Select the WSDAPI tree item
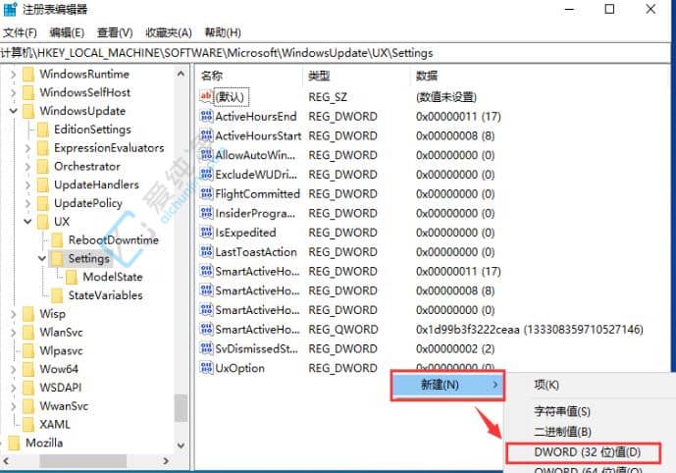676x473 pixels. 61,388
